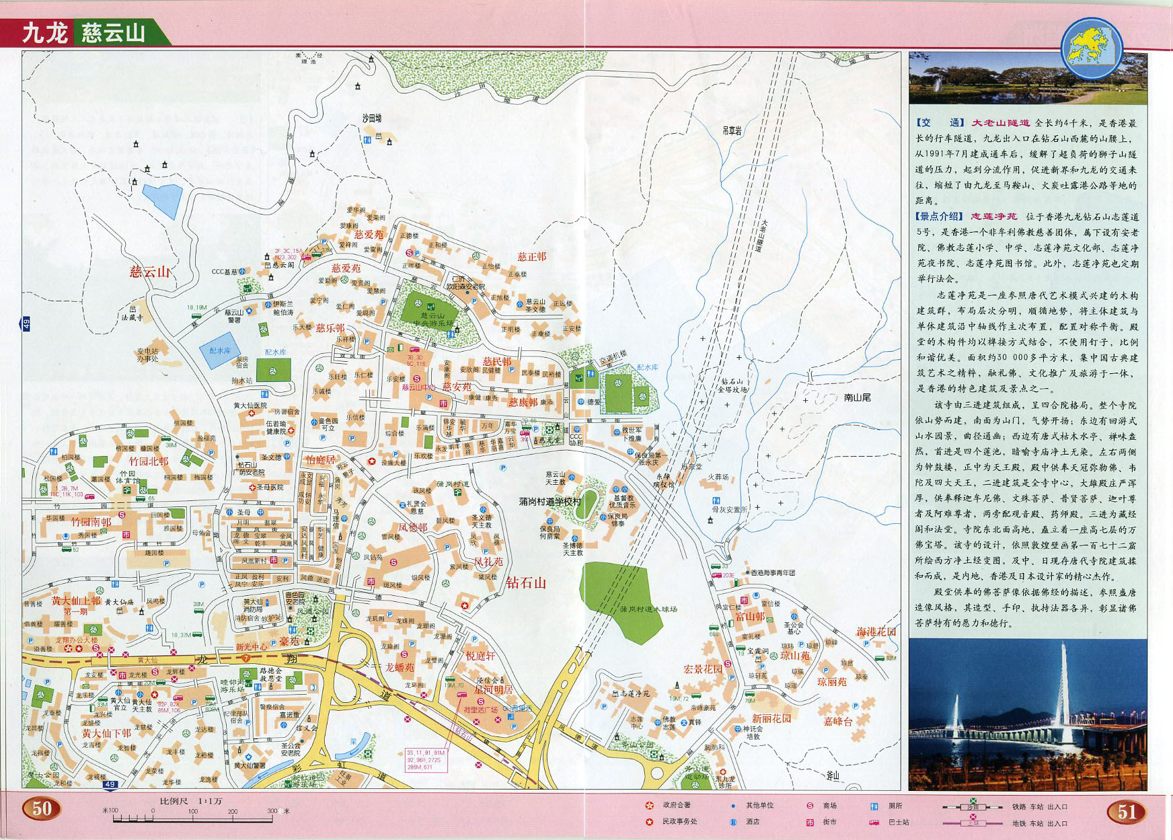Select the 九龙 title tab
The image size is (1173, 840).
point(44,33)
